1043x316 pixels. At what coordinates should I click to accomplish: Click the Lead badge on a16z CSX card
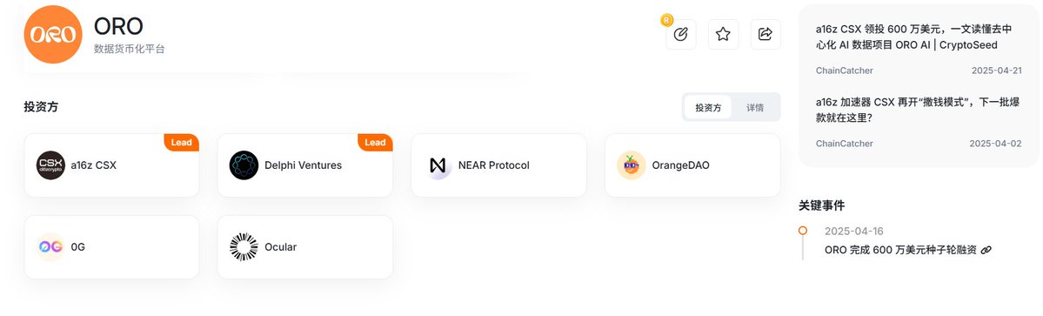click(182, 143)
